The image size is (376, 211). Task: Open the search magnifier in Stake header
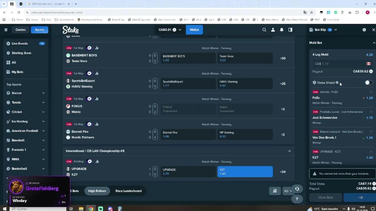(264, 30)
